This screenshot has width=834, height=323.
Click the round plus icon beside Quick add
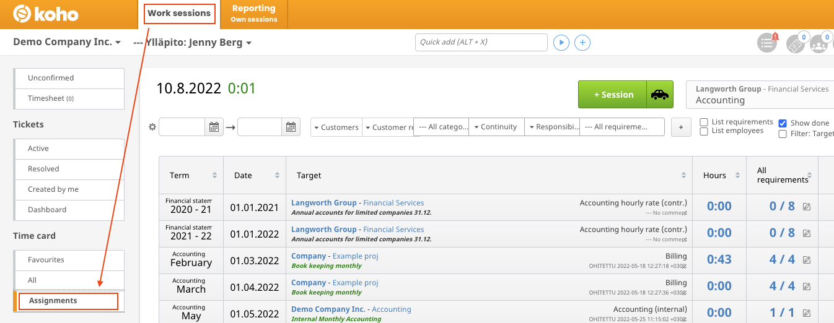582,43
